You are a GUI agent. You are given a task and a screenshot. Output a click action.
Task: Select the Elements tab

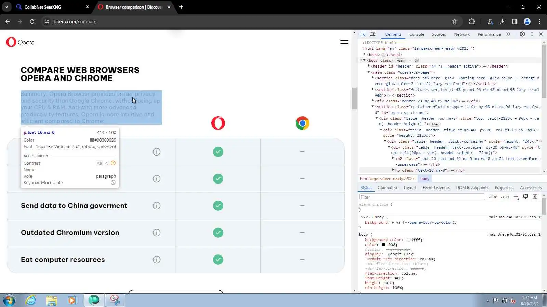tap(393, 34)
